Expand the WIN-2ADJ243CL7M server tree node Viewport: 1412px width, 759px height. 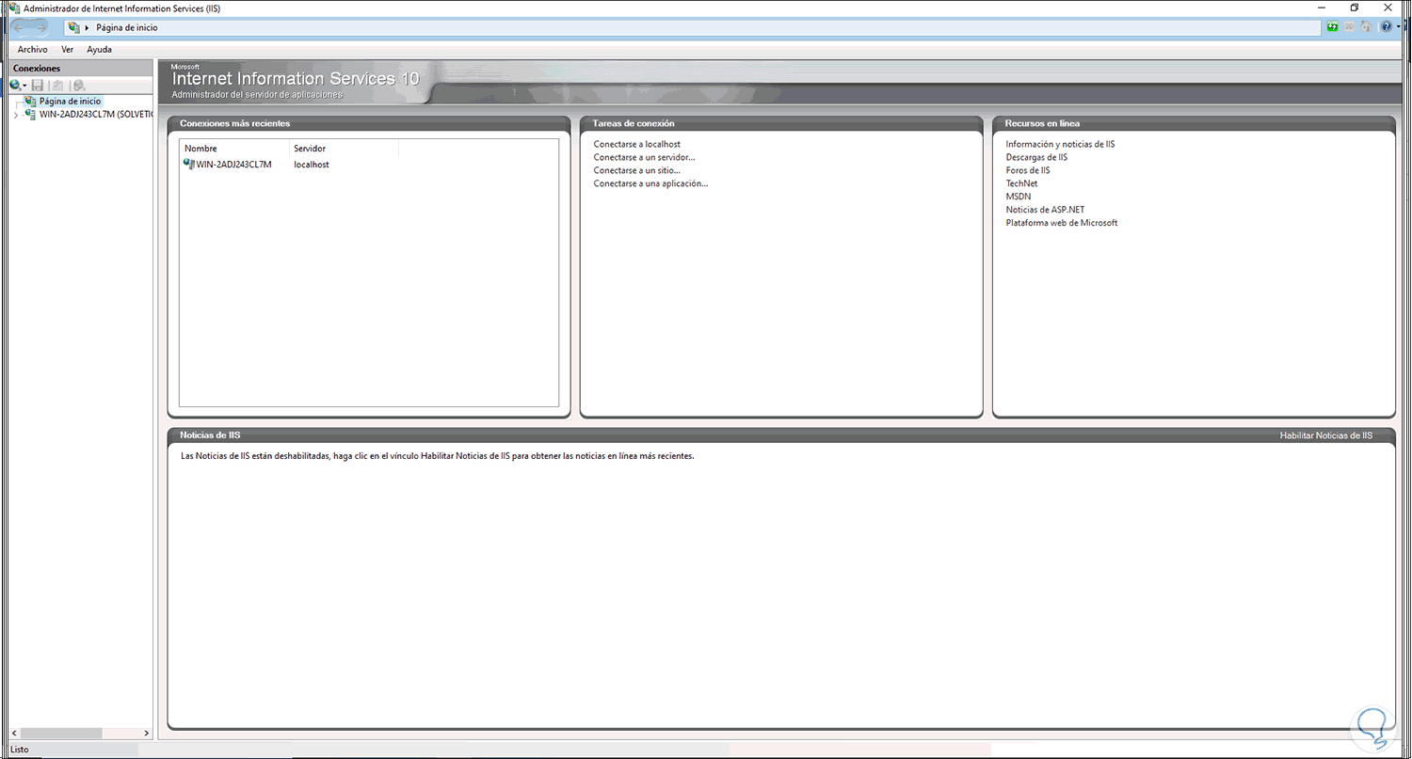15,115
